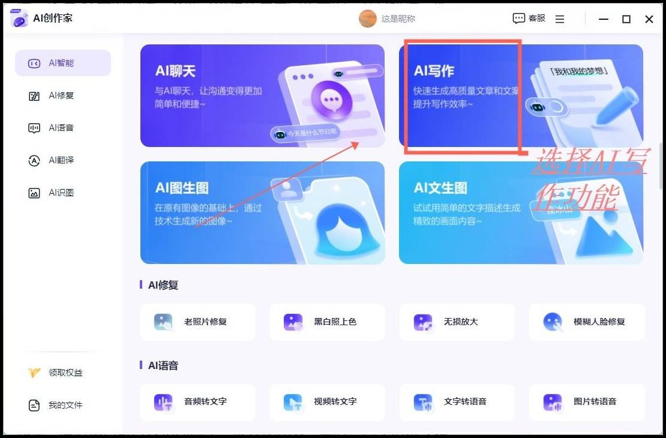Open the AI聊天 chat card

(x=262, y=95)
